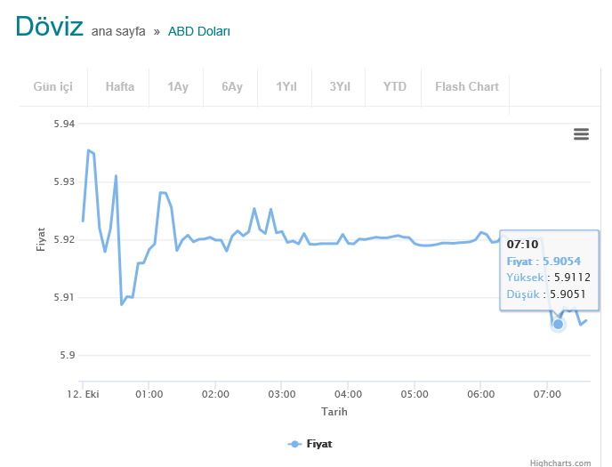The height and width of the screenshot is (467, 612).
Task: Show the 6Ay range chart
Action: [232, 86]
